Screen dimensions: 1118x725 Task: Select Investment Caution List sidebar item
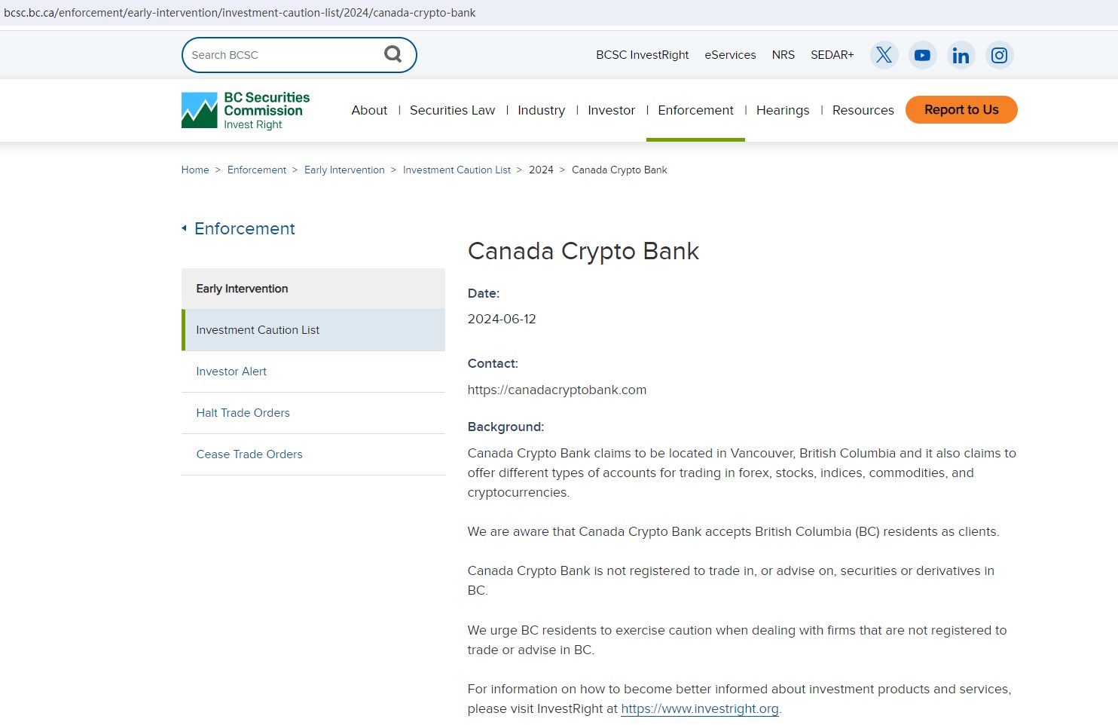[313, 330]
